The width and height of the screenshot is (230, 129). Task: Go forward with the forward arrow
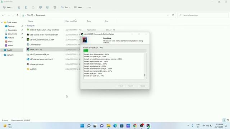[9, 15]
